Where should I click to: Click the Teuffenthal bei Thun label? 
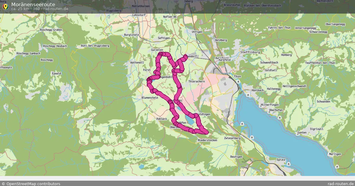click(320, 63)
